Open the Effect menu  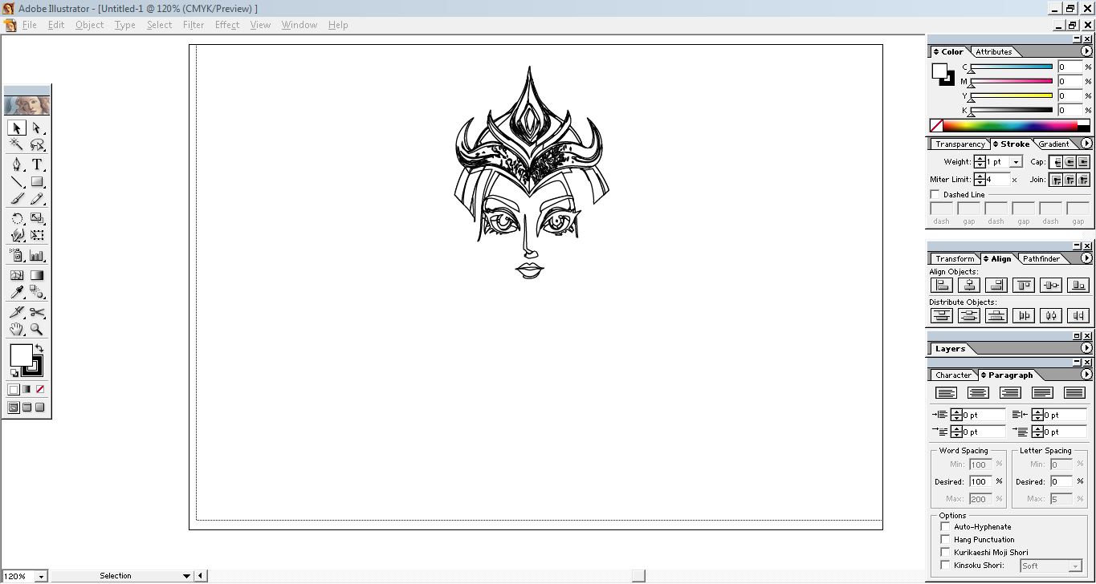click(227, 25)
